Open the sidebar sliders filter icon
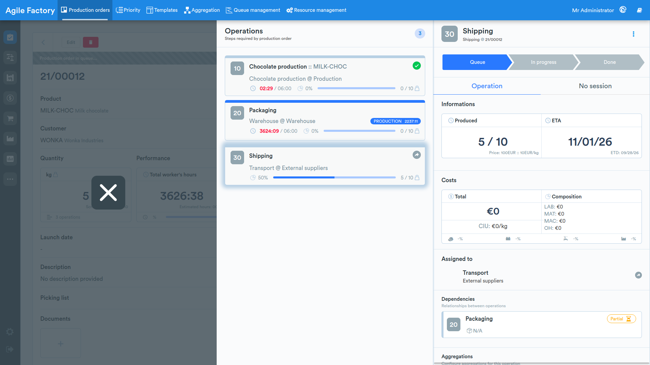 point(10,57)
